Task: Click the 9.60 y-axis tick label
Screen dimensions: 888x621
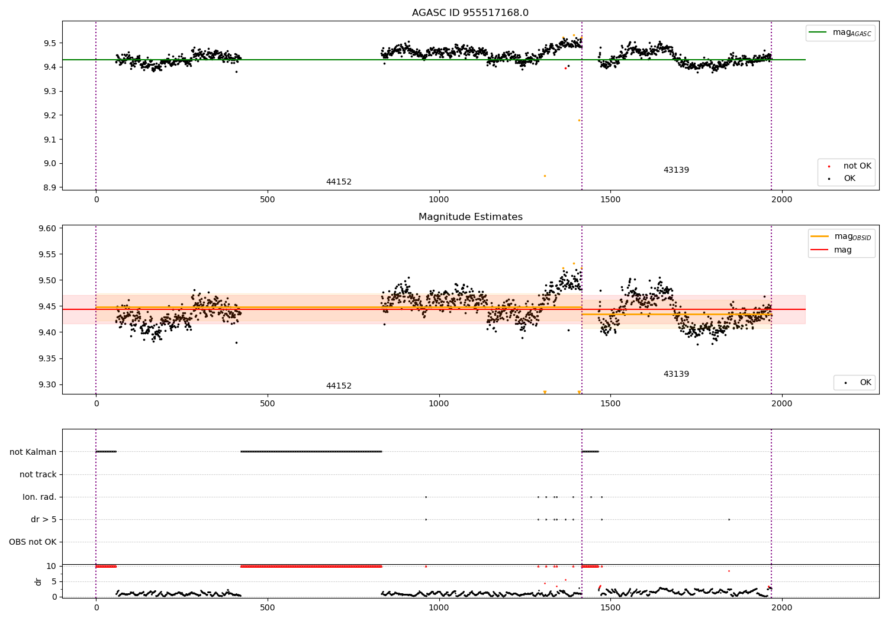Action: pyautogui.click(x=48, y=228)
